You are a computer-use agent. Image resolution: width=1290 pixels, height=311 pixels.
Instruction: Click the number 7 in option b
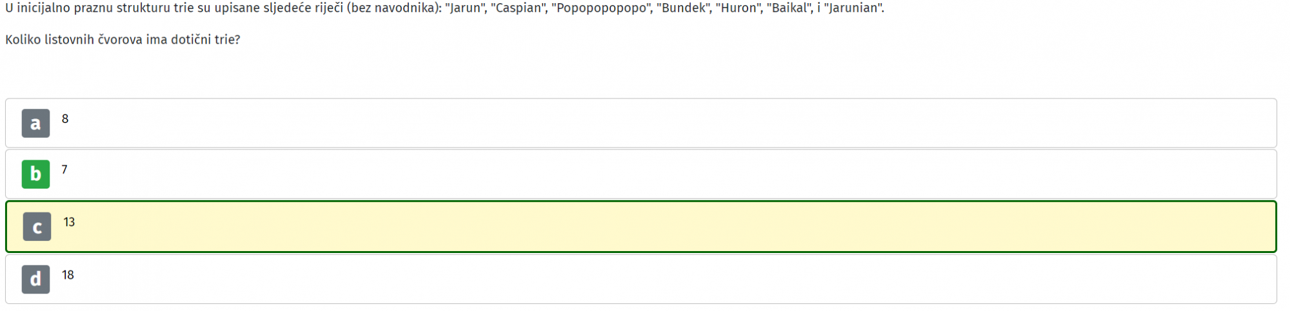click(64, 169)
